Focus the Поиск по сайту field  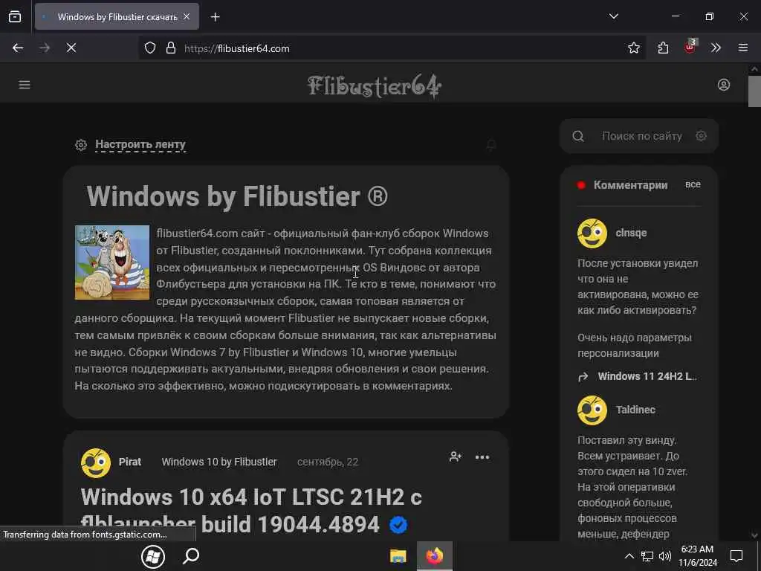click(x=641, y=137)
